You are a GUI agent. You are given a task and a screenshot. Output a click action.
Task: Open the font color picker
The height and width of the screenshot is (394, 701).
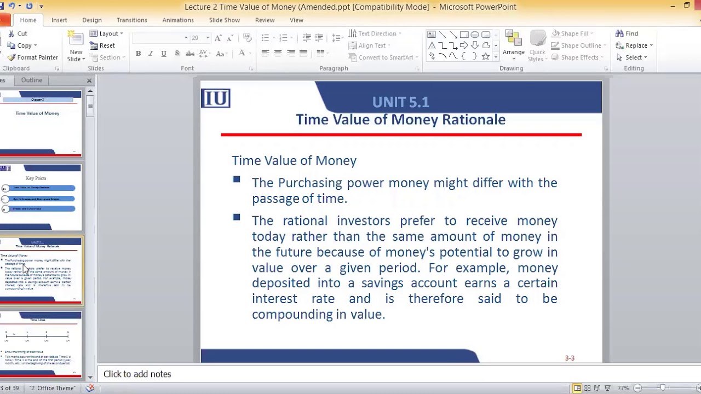(x=243, y=54)
